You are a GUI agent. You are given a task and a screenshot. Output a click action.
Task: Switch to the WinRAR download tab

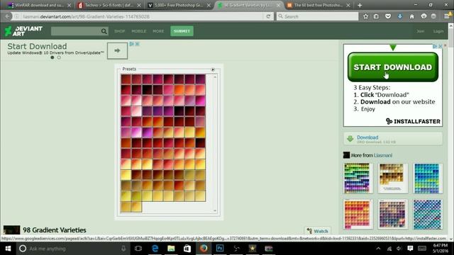pos(39,5)
